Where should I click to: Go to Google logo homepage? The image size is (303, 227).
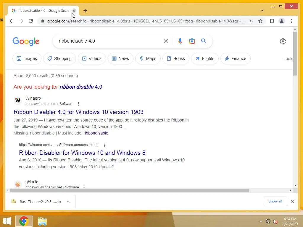point(26,41)
